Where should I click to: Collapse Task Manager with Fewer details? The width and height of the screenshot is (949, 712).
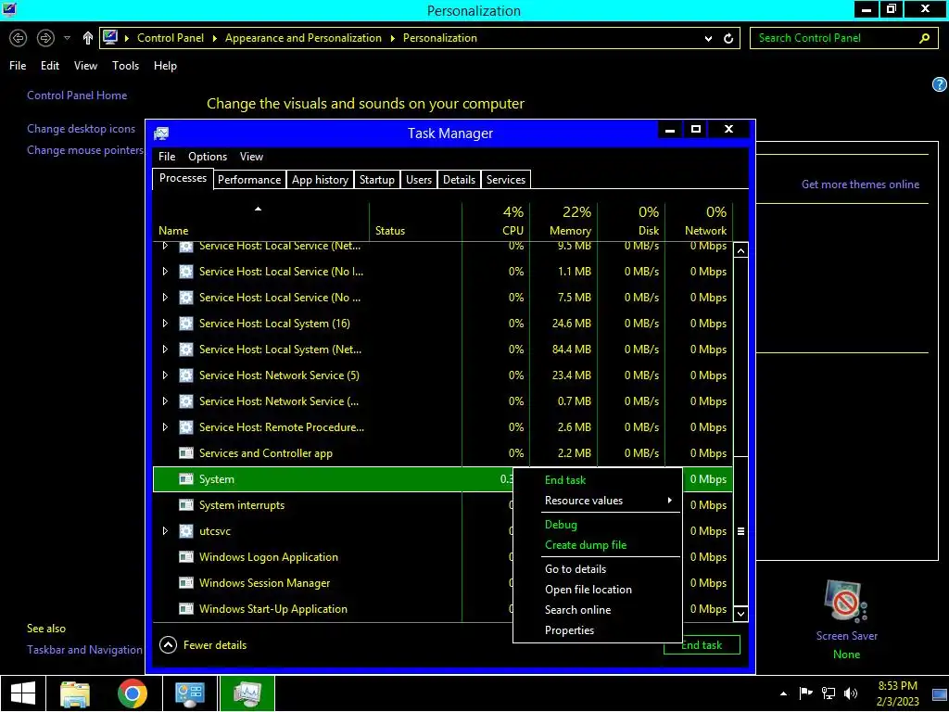[203, 645]
